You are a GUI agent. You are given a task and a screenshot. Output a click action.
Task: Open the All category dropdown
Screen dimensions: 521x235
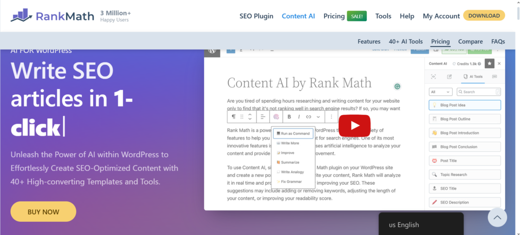pyautogui.click(x=441, y=92)
